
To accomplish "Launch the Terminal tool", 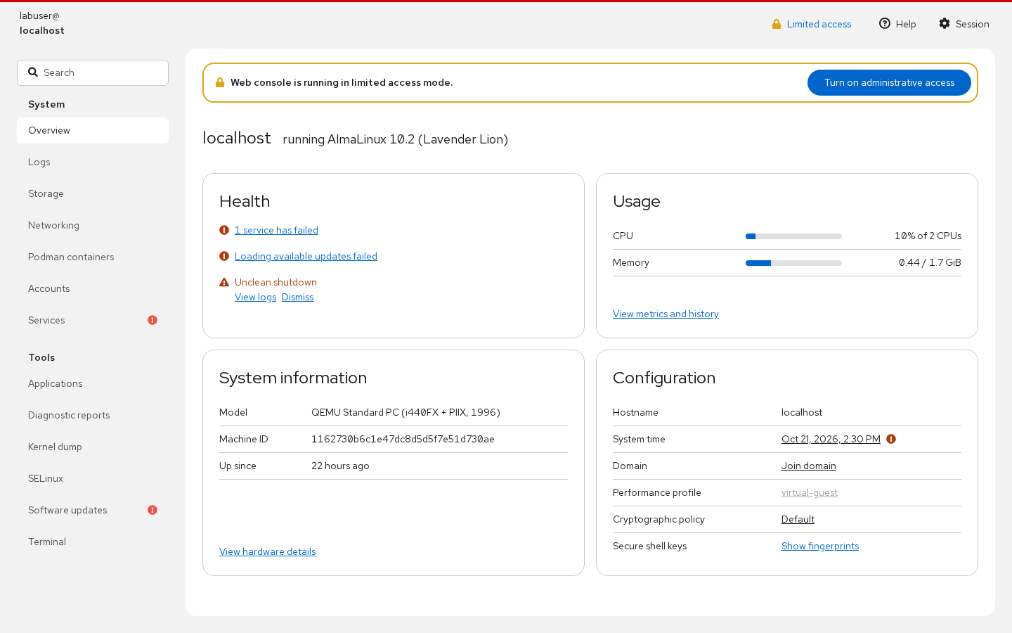I will click(x=93, y=542).
